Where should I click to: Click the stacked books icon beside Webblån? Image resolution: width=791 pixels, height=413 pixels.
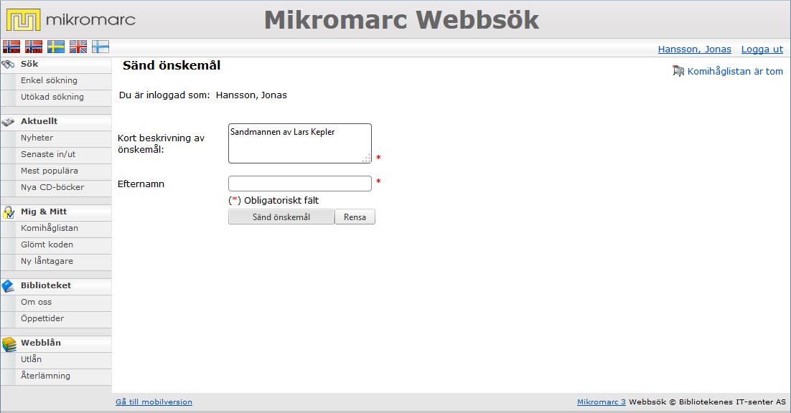pos(9,344)
